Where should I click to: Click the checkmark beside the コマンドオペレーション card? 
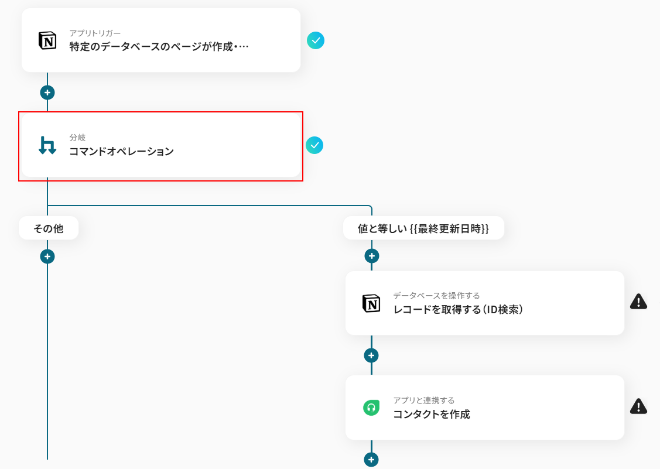[x=314, y=145]
